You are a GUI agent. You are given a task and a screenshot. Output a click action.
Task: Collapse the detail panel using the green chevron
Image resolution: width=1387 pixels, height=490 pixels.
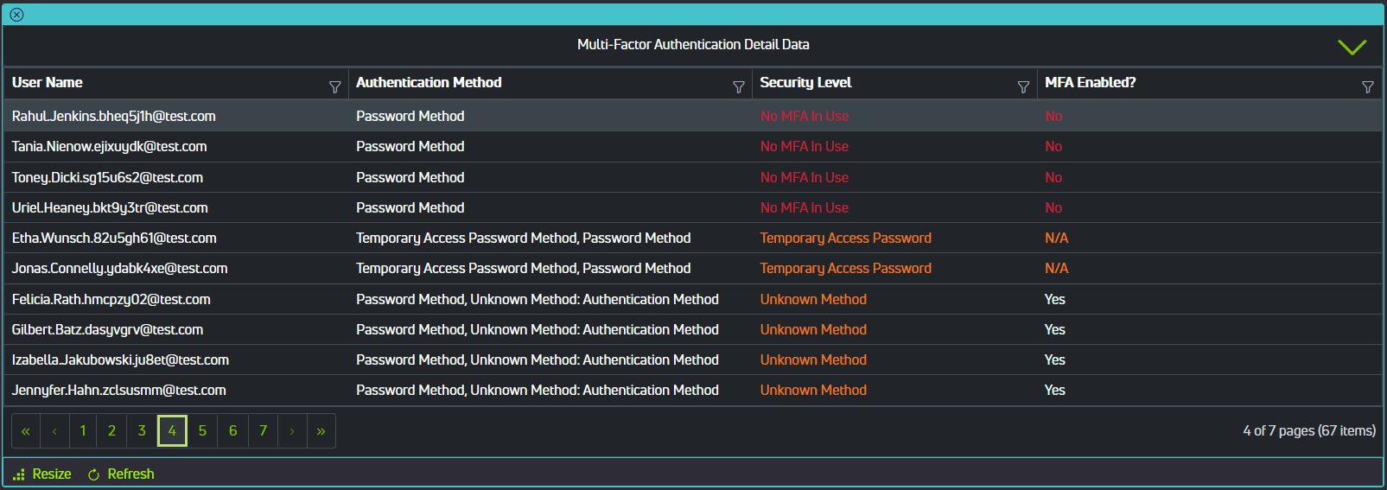1352,47
